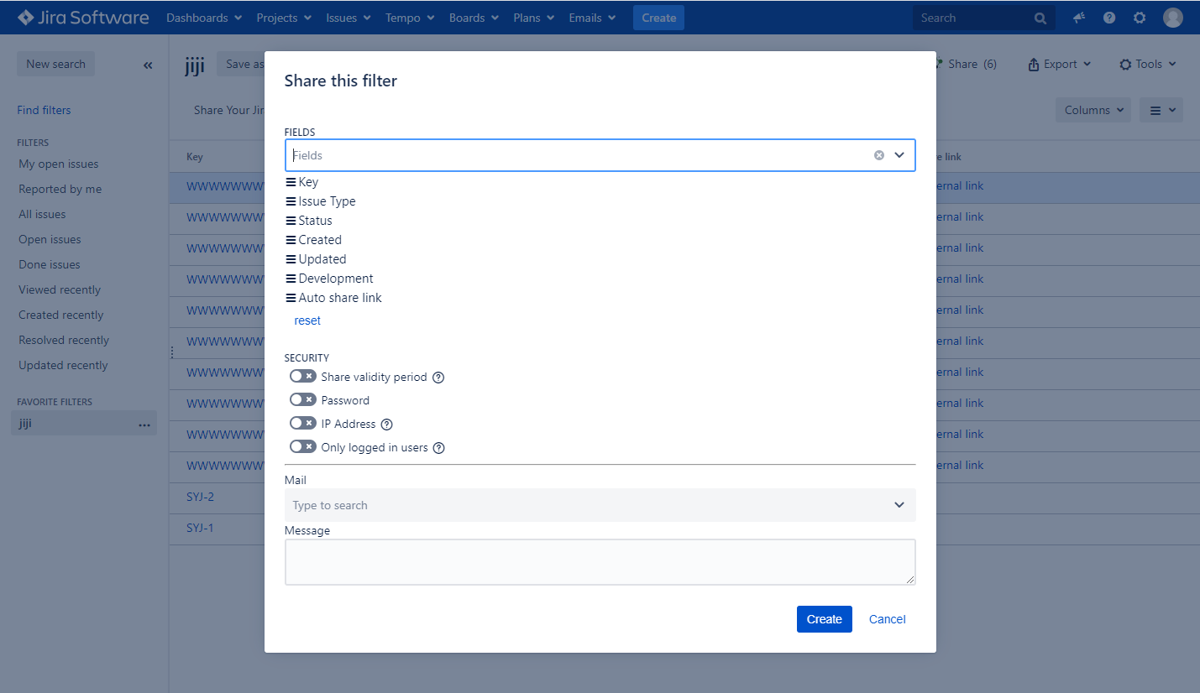Open the Mail recipient dropdown
Screen dimensions: 1200x693
click(899, 505)
